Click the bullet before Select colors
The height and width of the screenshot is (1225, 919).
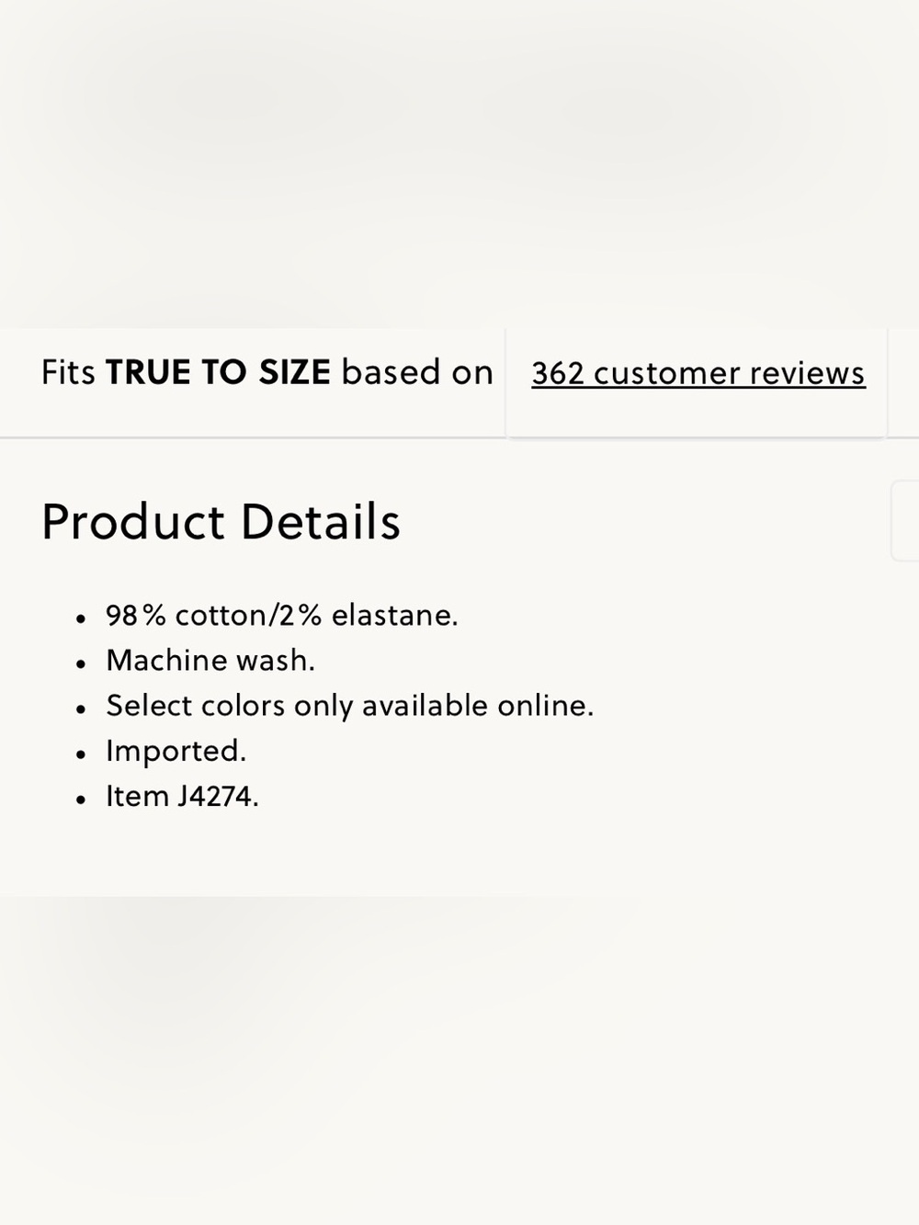(82, 708)
